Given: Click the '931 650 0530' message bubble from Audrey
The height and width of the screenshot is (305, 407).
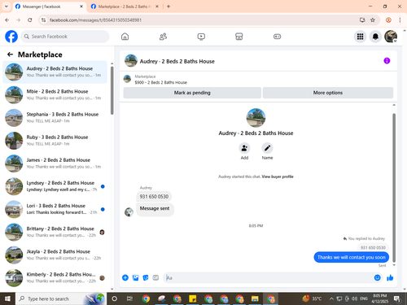Looking at the screenshot, I should (154, 197).
